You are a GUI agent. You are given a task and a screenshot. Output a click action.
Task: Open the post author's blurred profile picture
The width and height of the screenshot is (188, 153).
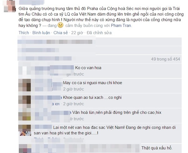tap(10, 6)
